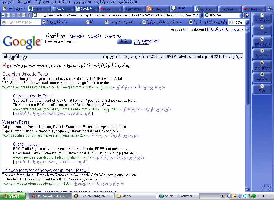Click the fast forward navigation button
The width and height of the screenshot is (274, 200).
18,15
